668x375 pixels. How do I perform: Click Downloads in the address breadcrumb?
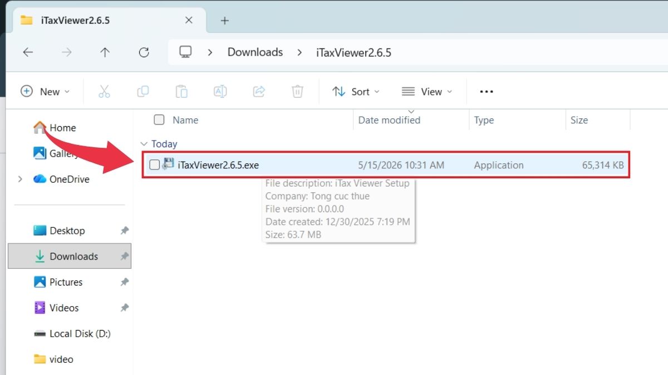tap(255, 52)
